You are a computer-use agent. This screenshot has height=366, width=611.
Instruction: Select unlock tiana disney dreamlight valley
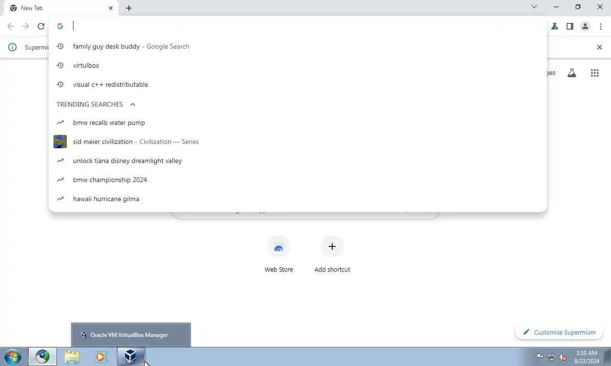[x=298, y=161]
